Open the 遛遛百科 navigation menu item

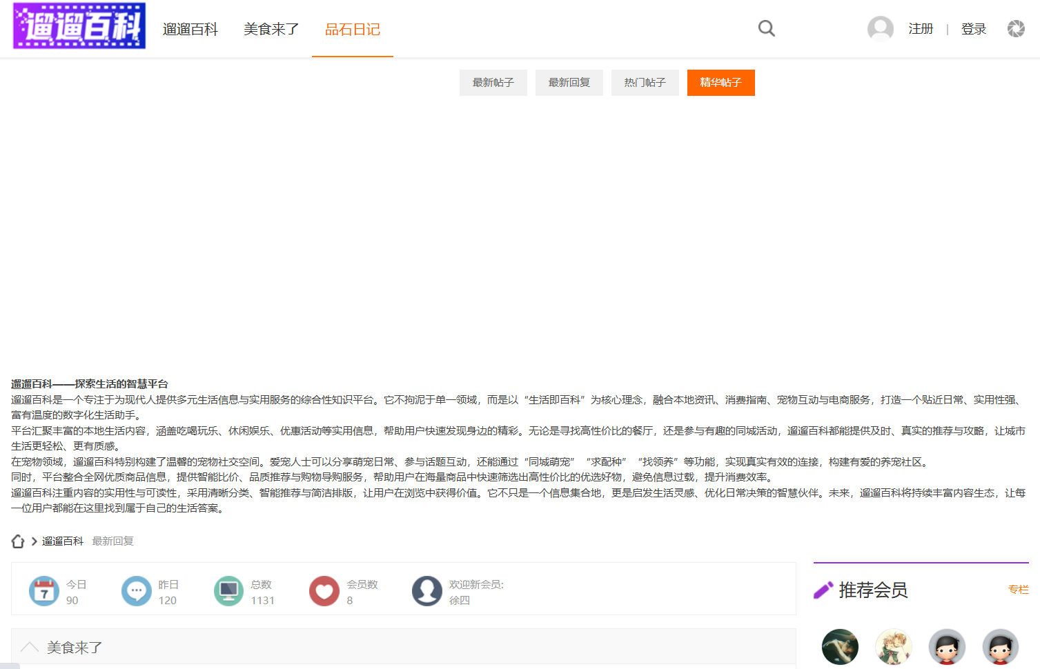point(190,29)
